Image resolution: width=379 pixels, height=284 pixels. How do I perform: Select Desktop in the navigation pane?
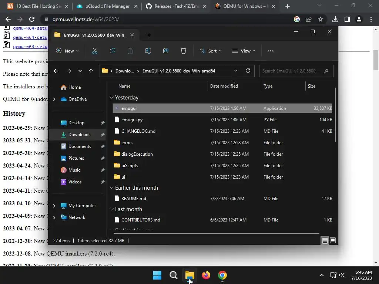[76, 123]
